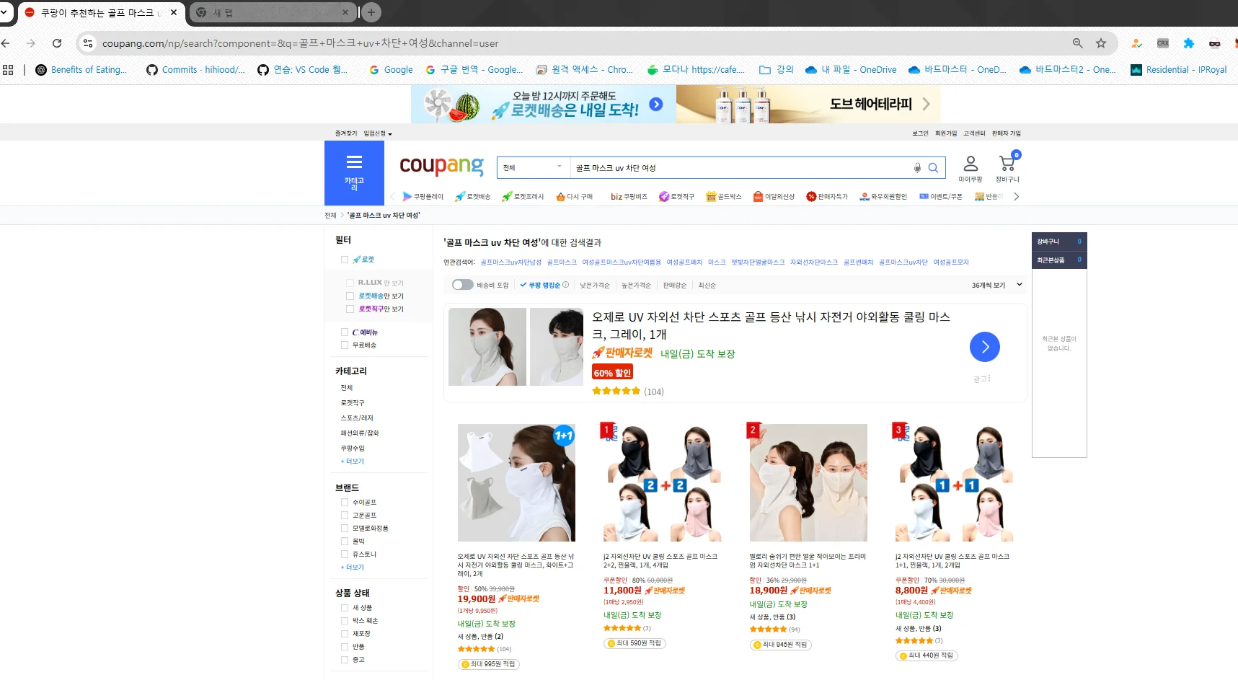Open the 전체 search category dropdown
This screenshot has height=680, width=1238.
(x=532, y=168)
